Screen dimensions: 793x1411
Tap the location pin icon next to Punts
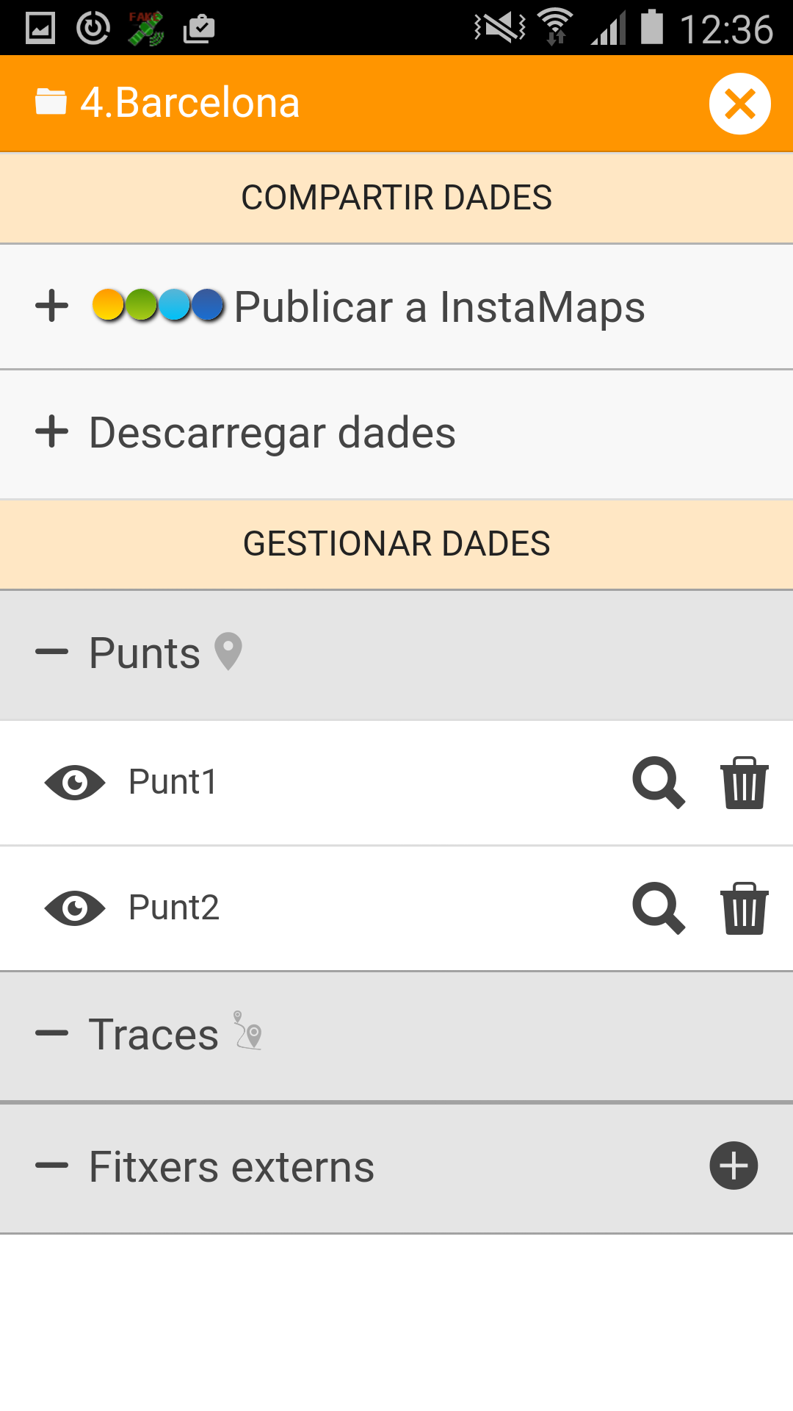228,651
